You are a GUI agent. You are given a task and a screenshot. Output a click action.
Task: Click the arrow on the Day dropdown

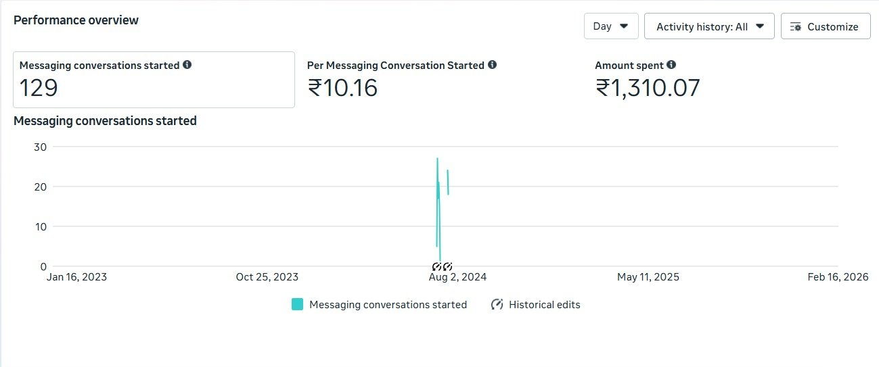624,26
